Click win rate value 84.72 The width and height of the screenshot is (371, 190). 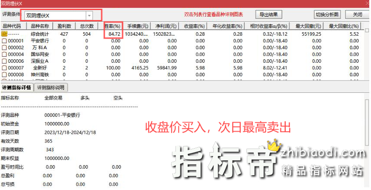[114, 34]
